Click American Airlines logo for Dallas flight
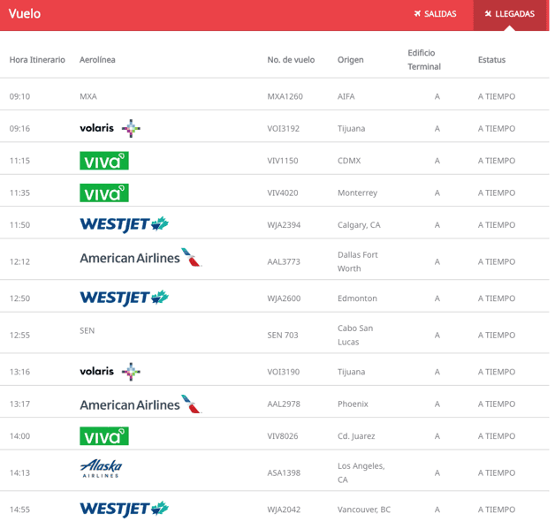This screenshot has height=521, width=555. (x=141, y=258)
